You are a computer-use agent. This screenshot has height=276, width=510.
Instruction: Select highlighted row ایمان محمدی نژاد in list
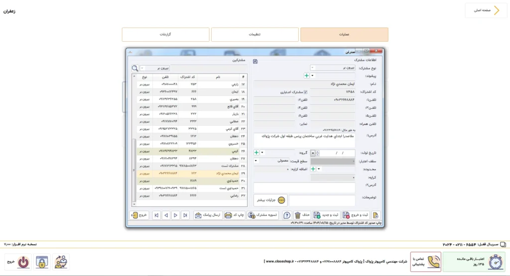[x=192, y=174]
